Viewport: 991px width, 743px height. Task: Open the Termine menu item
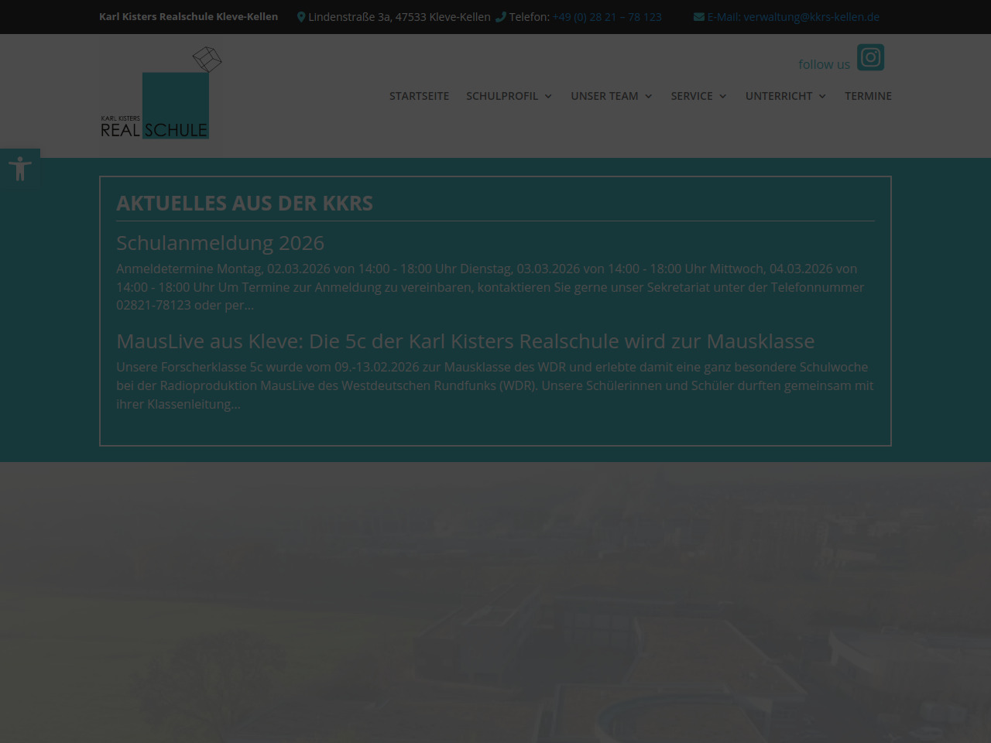pos(868,96)
